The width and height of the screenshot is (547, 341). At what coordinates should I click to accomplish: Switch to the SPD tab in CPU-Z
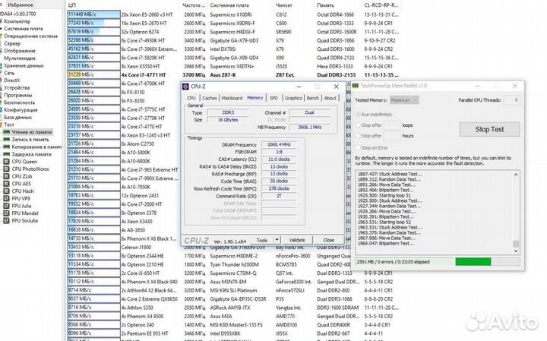click(x=273, y=98)
